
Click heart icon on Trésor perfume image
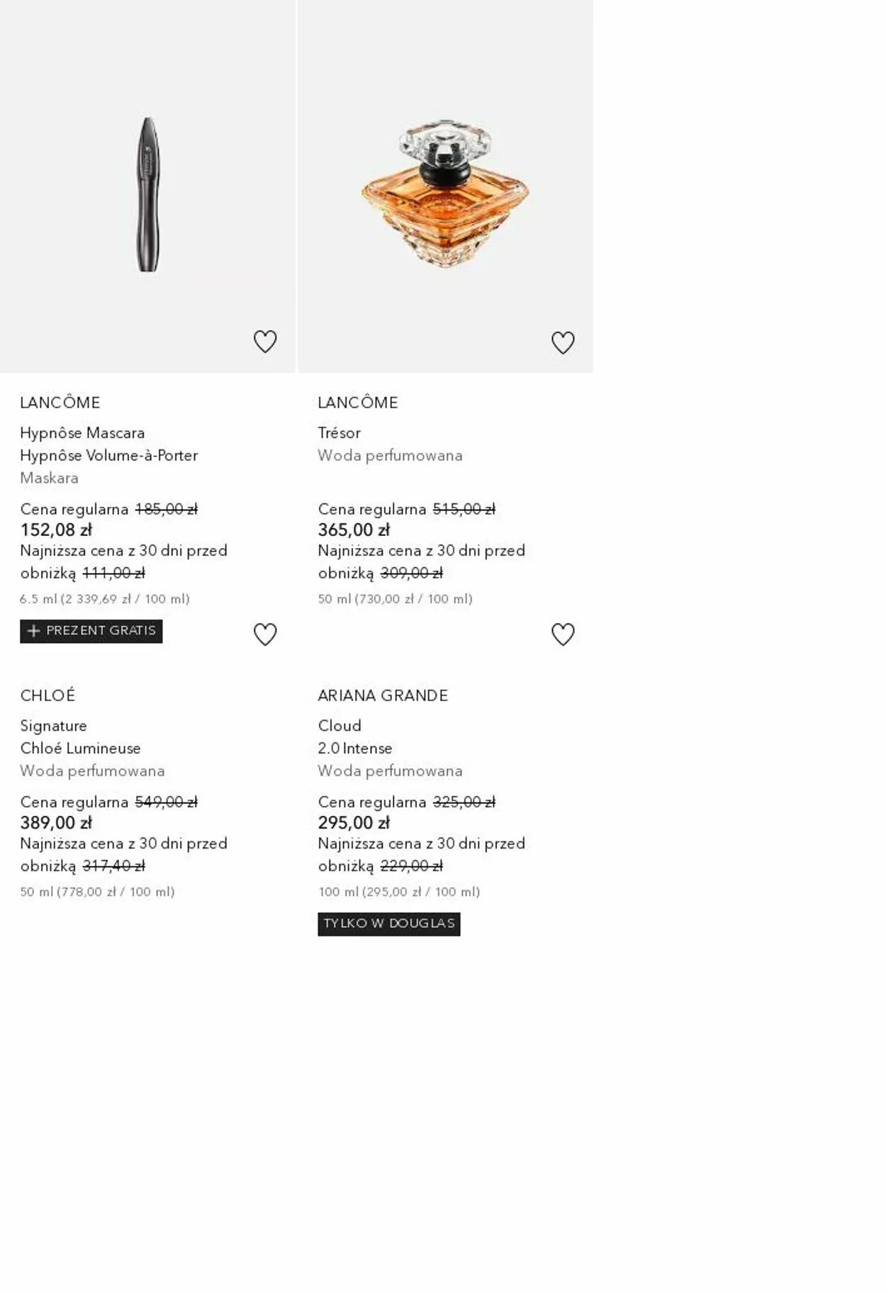pyautogui.click(x=563, y=342)
